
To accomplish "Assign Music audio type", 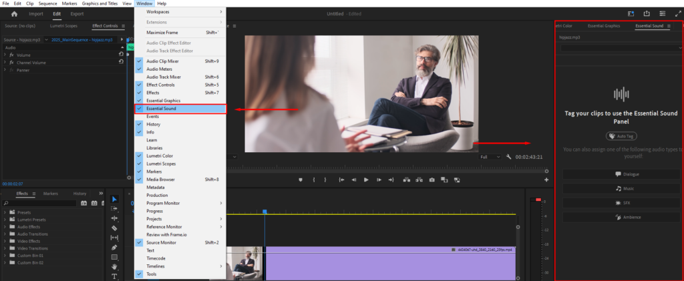I will pyautogui.click(x=621, y=189).
